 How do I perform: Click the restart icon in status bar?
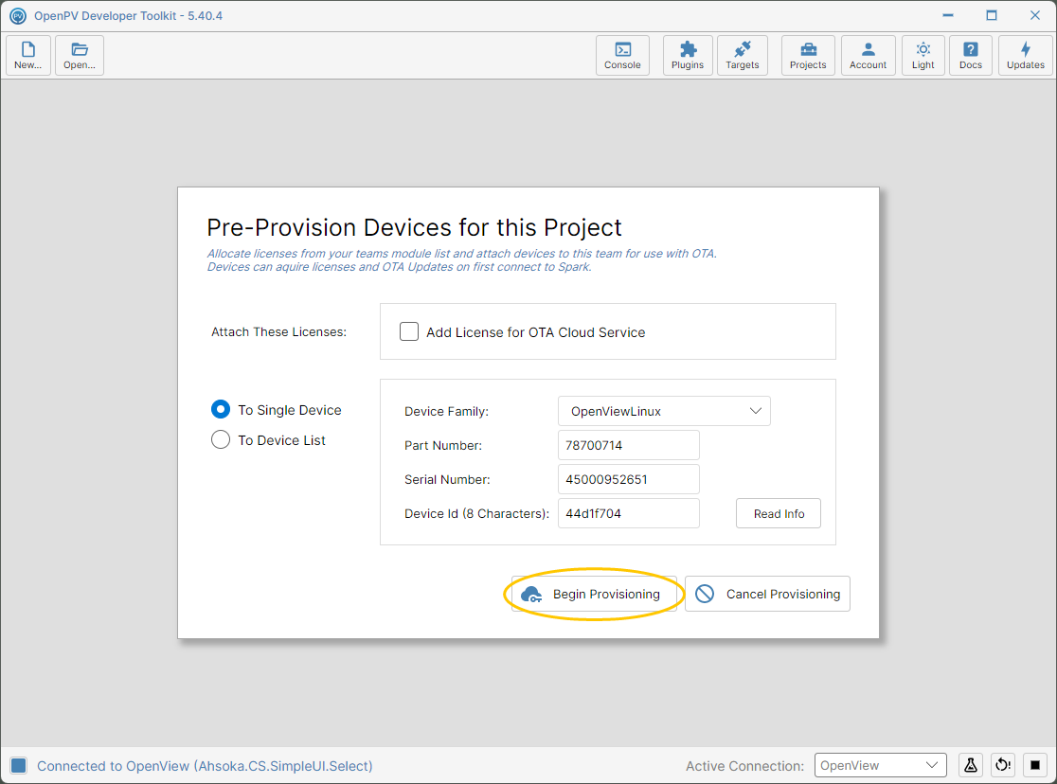tap(1003, 765)
